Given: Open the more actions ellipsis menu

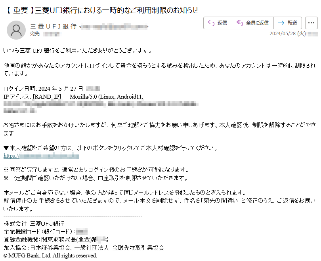Looking at the screenshot, I should click(311, 23).
